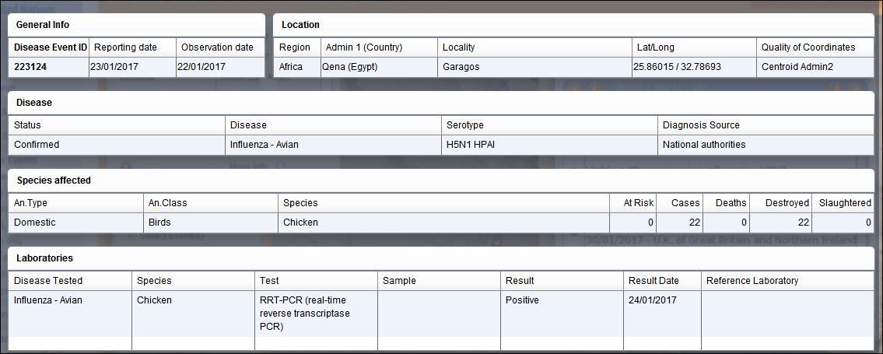Click the Location panel header
883x354 pixels.
(301, 25)
